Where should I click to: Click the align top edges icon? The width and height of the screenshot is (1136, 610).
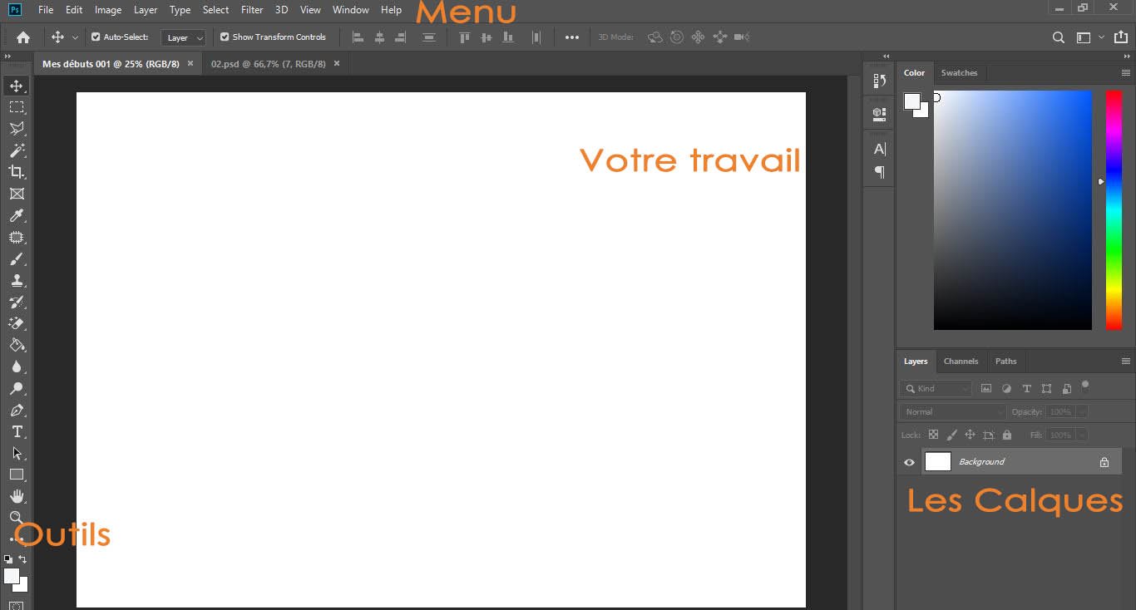pos(465,37)
